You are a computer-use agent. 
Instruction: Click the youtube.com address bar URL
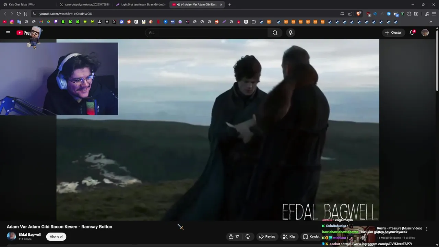pos(66,14)
